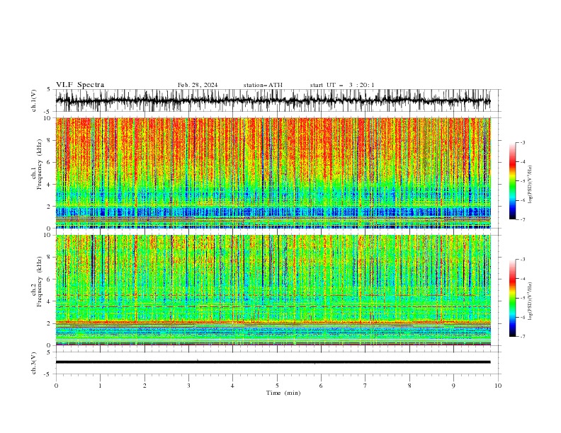This screenshot has width=561, height=433.
Task: Click the ch.1 voltage waveform trace
Action: point(273,100)
